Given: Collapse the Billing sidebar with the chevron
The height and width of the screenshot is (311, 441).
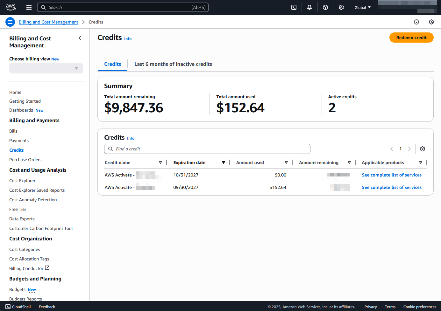Looking at the screenshot, I should pyautogui.click(x=80, y=38).
